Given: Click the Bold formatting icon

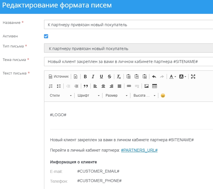Looking at the screenshot, I should click(85, 77).
